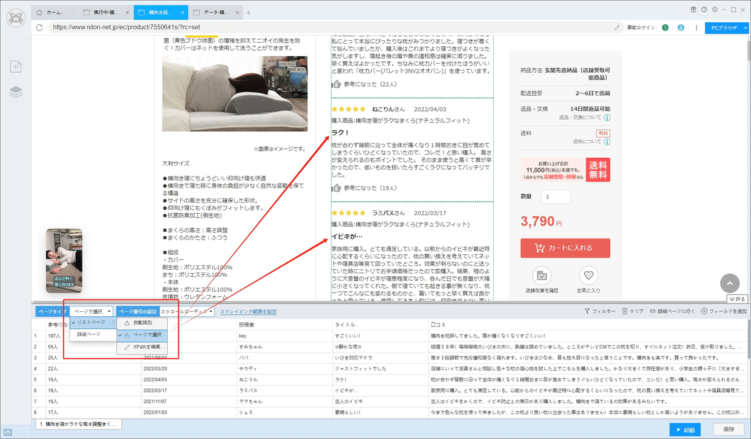This screenshot has width=751, height=439.
Task: Choose ページで選択 in the submenu
Action: 142,334
